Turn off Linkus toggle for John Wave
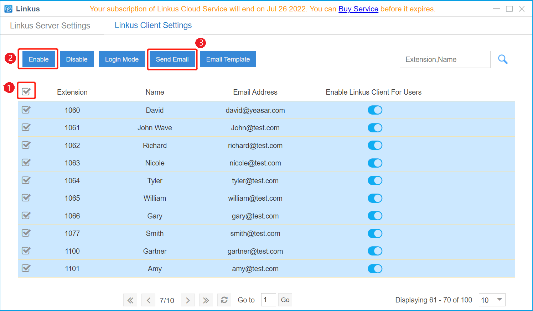Viewport: 533px width, 311px height. [x=375, y=128]
